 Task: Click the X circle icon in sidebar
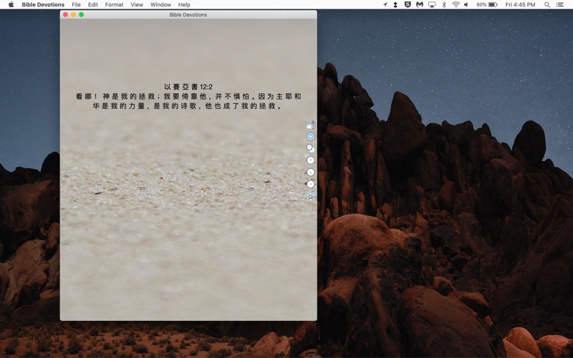click(x=310, y=184)
